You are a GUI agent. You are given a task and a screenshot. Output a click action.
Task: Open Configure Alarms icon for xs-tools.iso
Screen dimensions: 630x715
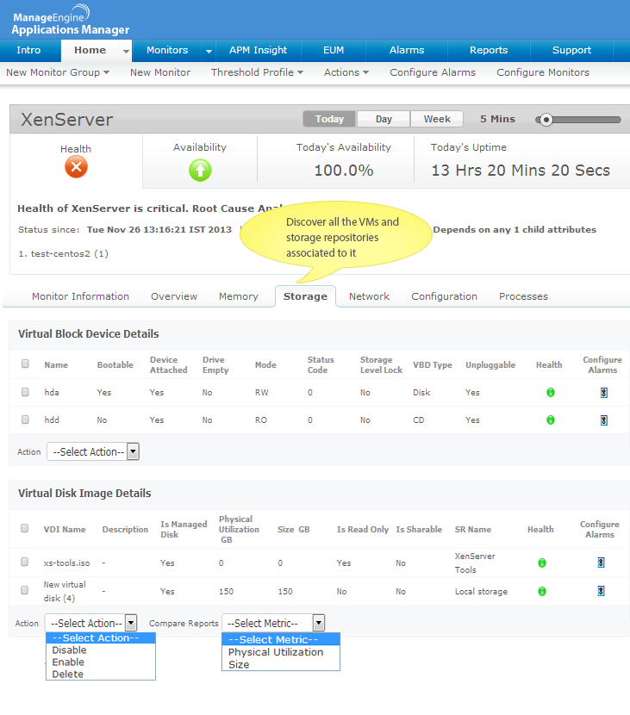point(601,563)
